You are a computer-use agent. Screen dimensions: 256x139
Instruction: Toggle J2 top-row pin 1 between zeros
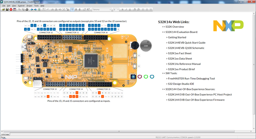[x=45, y=26]
